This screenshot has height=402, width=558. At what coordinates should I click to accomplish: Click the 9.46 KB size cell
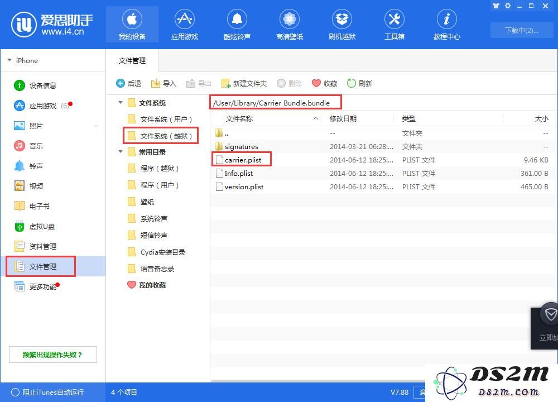536,160
